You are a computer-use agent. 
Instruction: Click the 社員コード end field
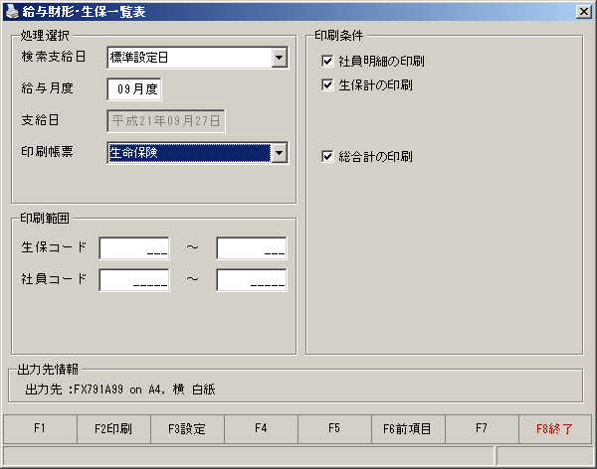pyautogui.click(x=252, y=280)
